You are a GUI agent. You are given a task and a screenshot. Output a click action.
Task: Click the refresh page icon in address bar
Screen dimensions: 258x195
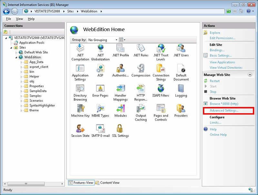(x=229, y=11)
